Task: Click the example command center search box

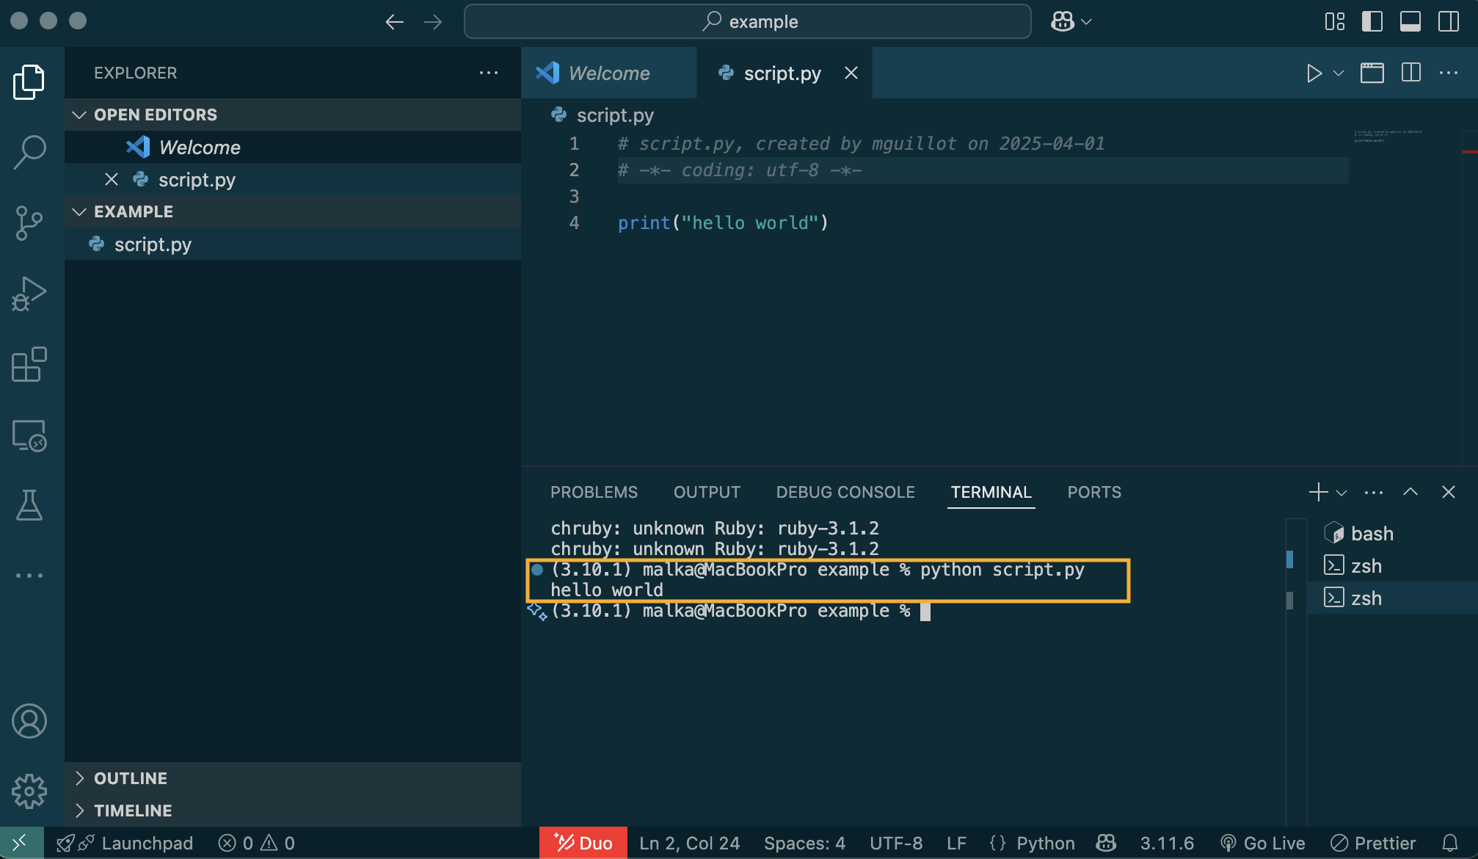Action: pyautogui.click(x=747, y=21)
